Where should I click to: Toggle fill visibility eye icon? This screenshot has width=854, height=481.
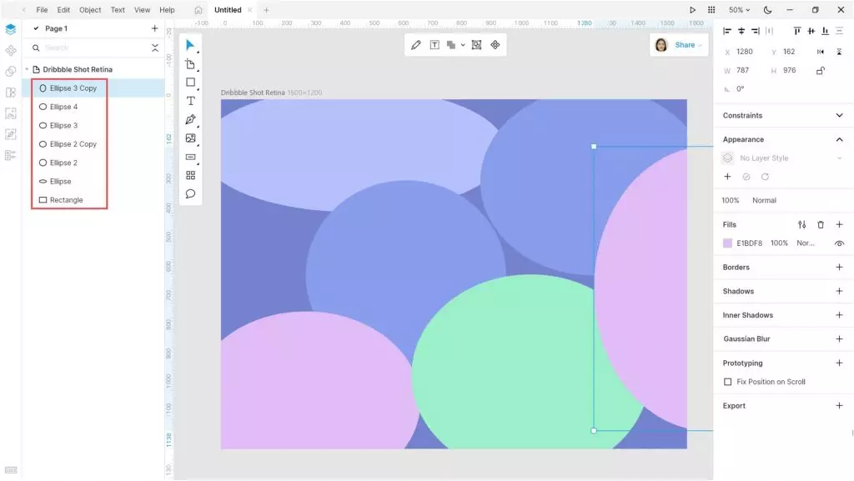point(839,243)
